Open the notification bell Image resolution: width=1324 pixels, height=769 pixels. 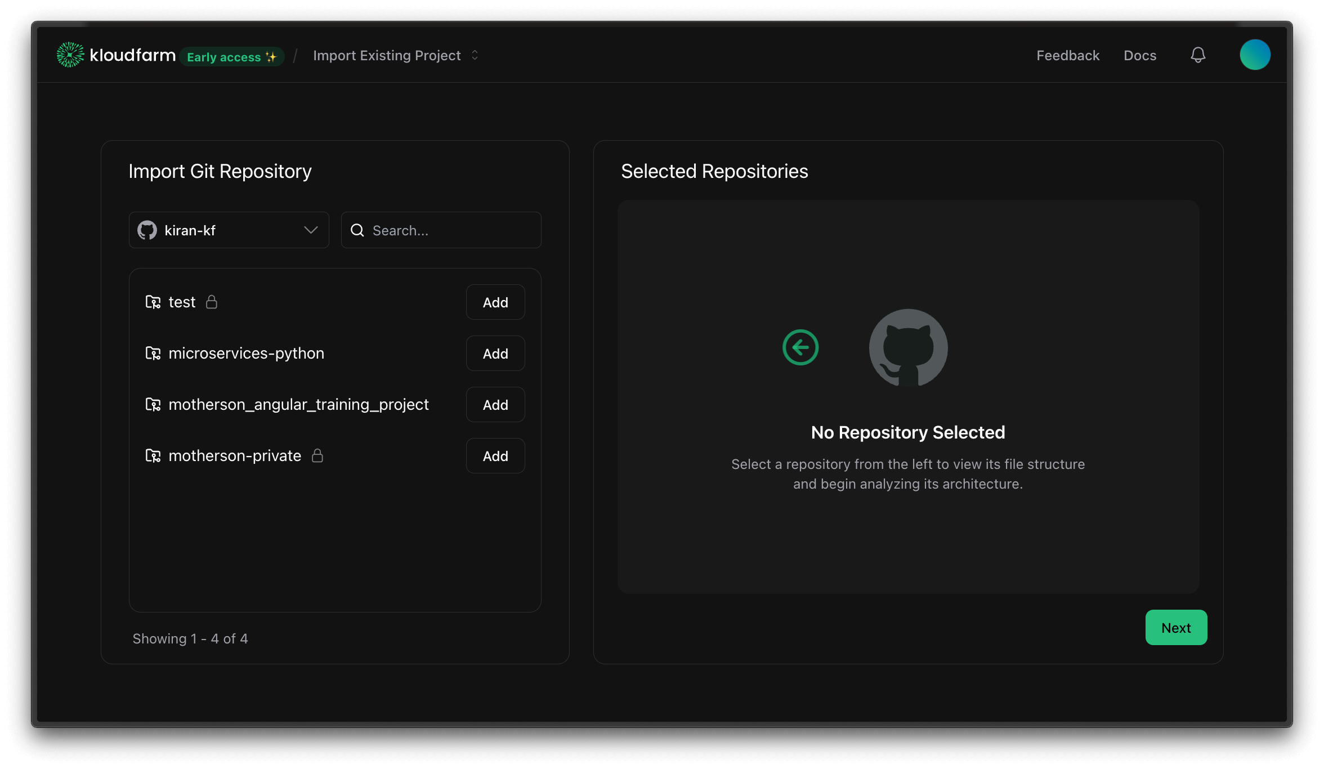1197,55
